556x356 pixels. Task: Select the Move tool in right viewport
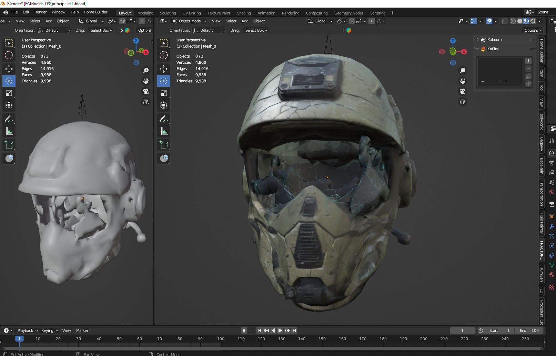(x=164, y=69)
